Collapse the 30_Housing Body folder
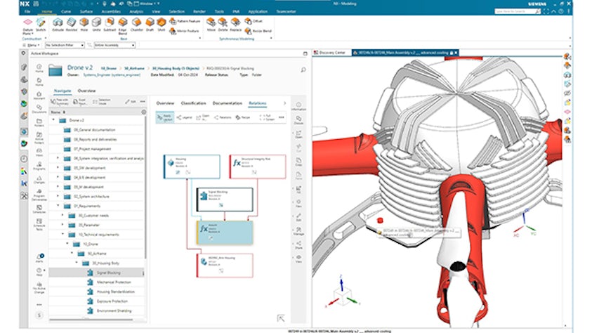This screenshot has width=592, height=333. point(77,263)
